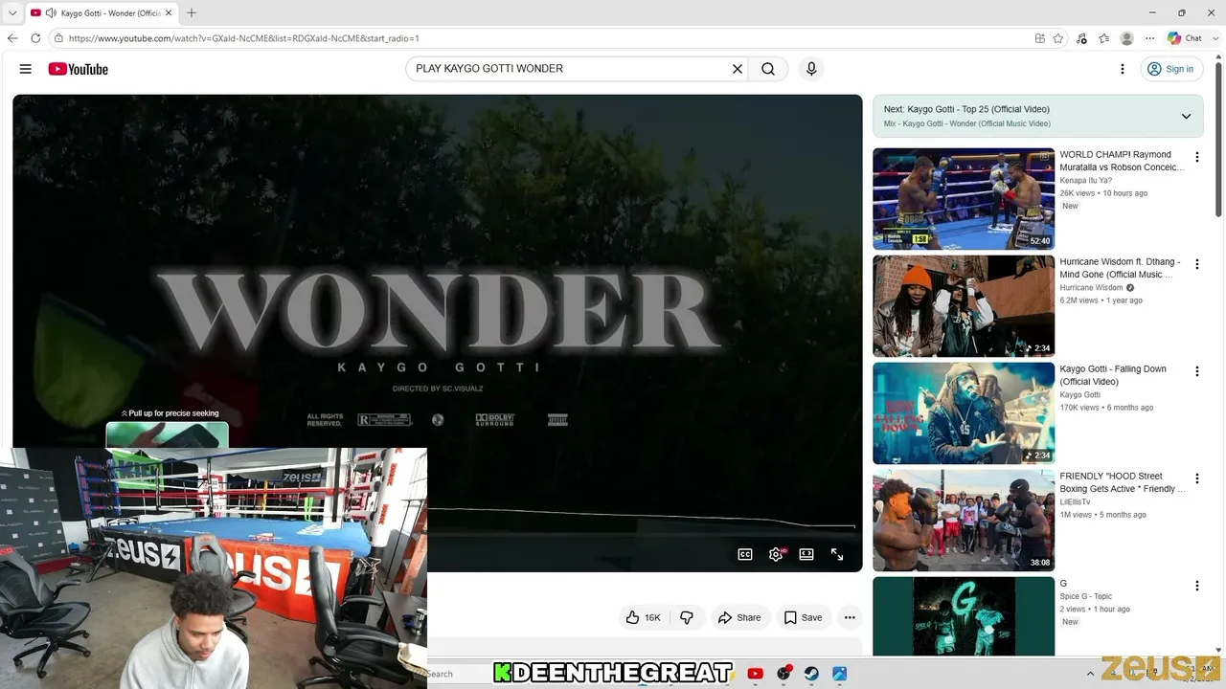Submit search with the magnifier button

pyautogui.click(x=768, y=69)
